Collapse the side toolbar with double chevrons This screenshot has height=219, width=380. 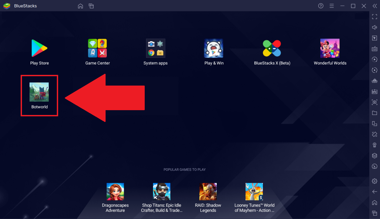point(375,6)
